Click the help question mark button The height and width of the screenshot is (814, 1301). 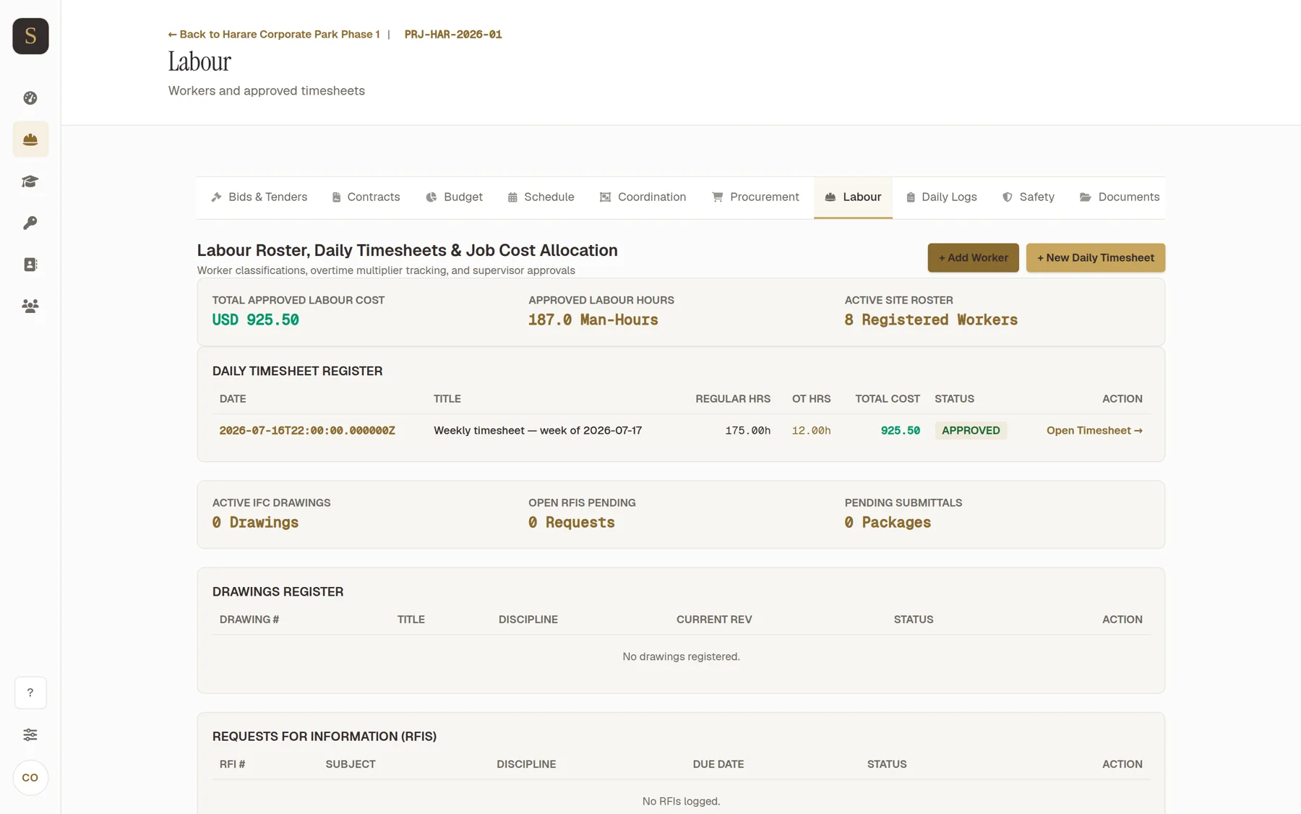coord(30,693)
